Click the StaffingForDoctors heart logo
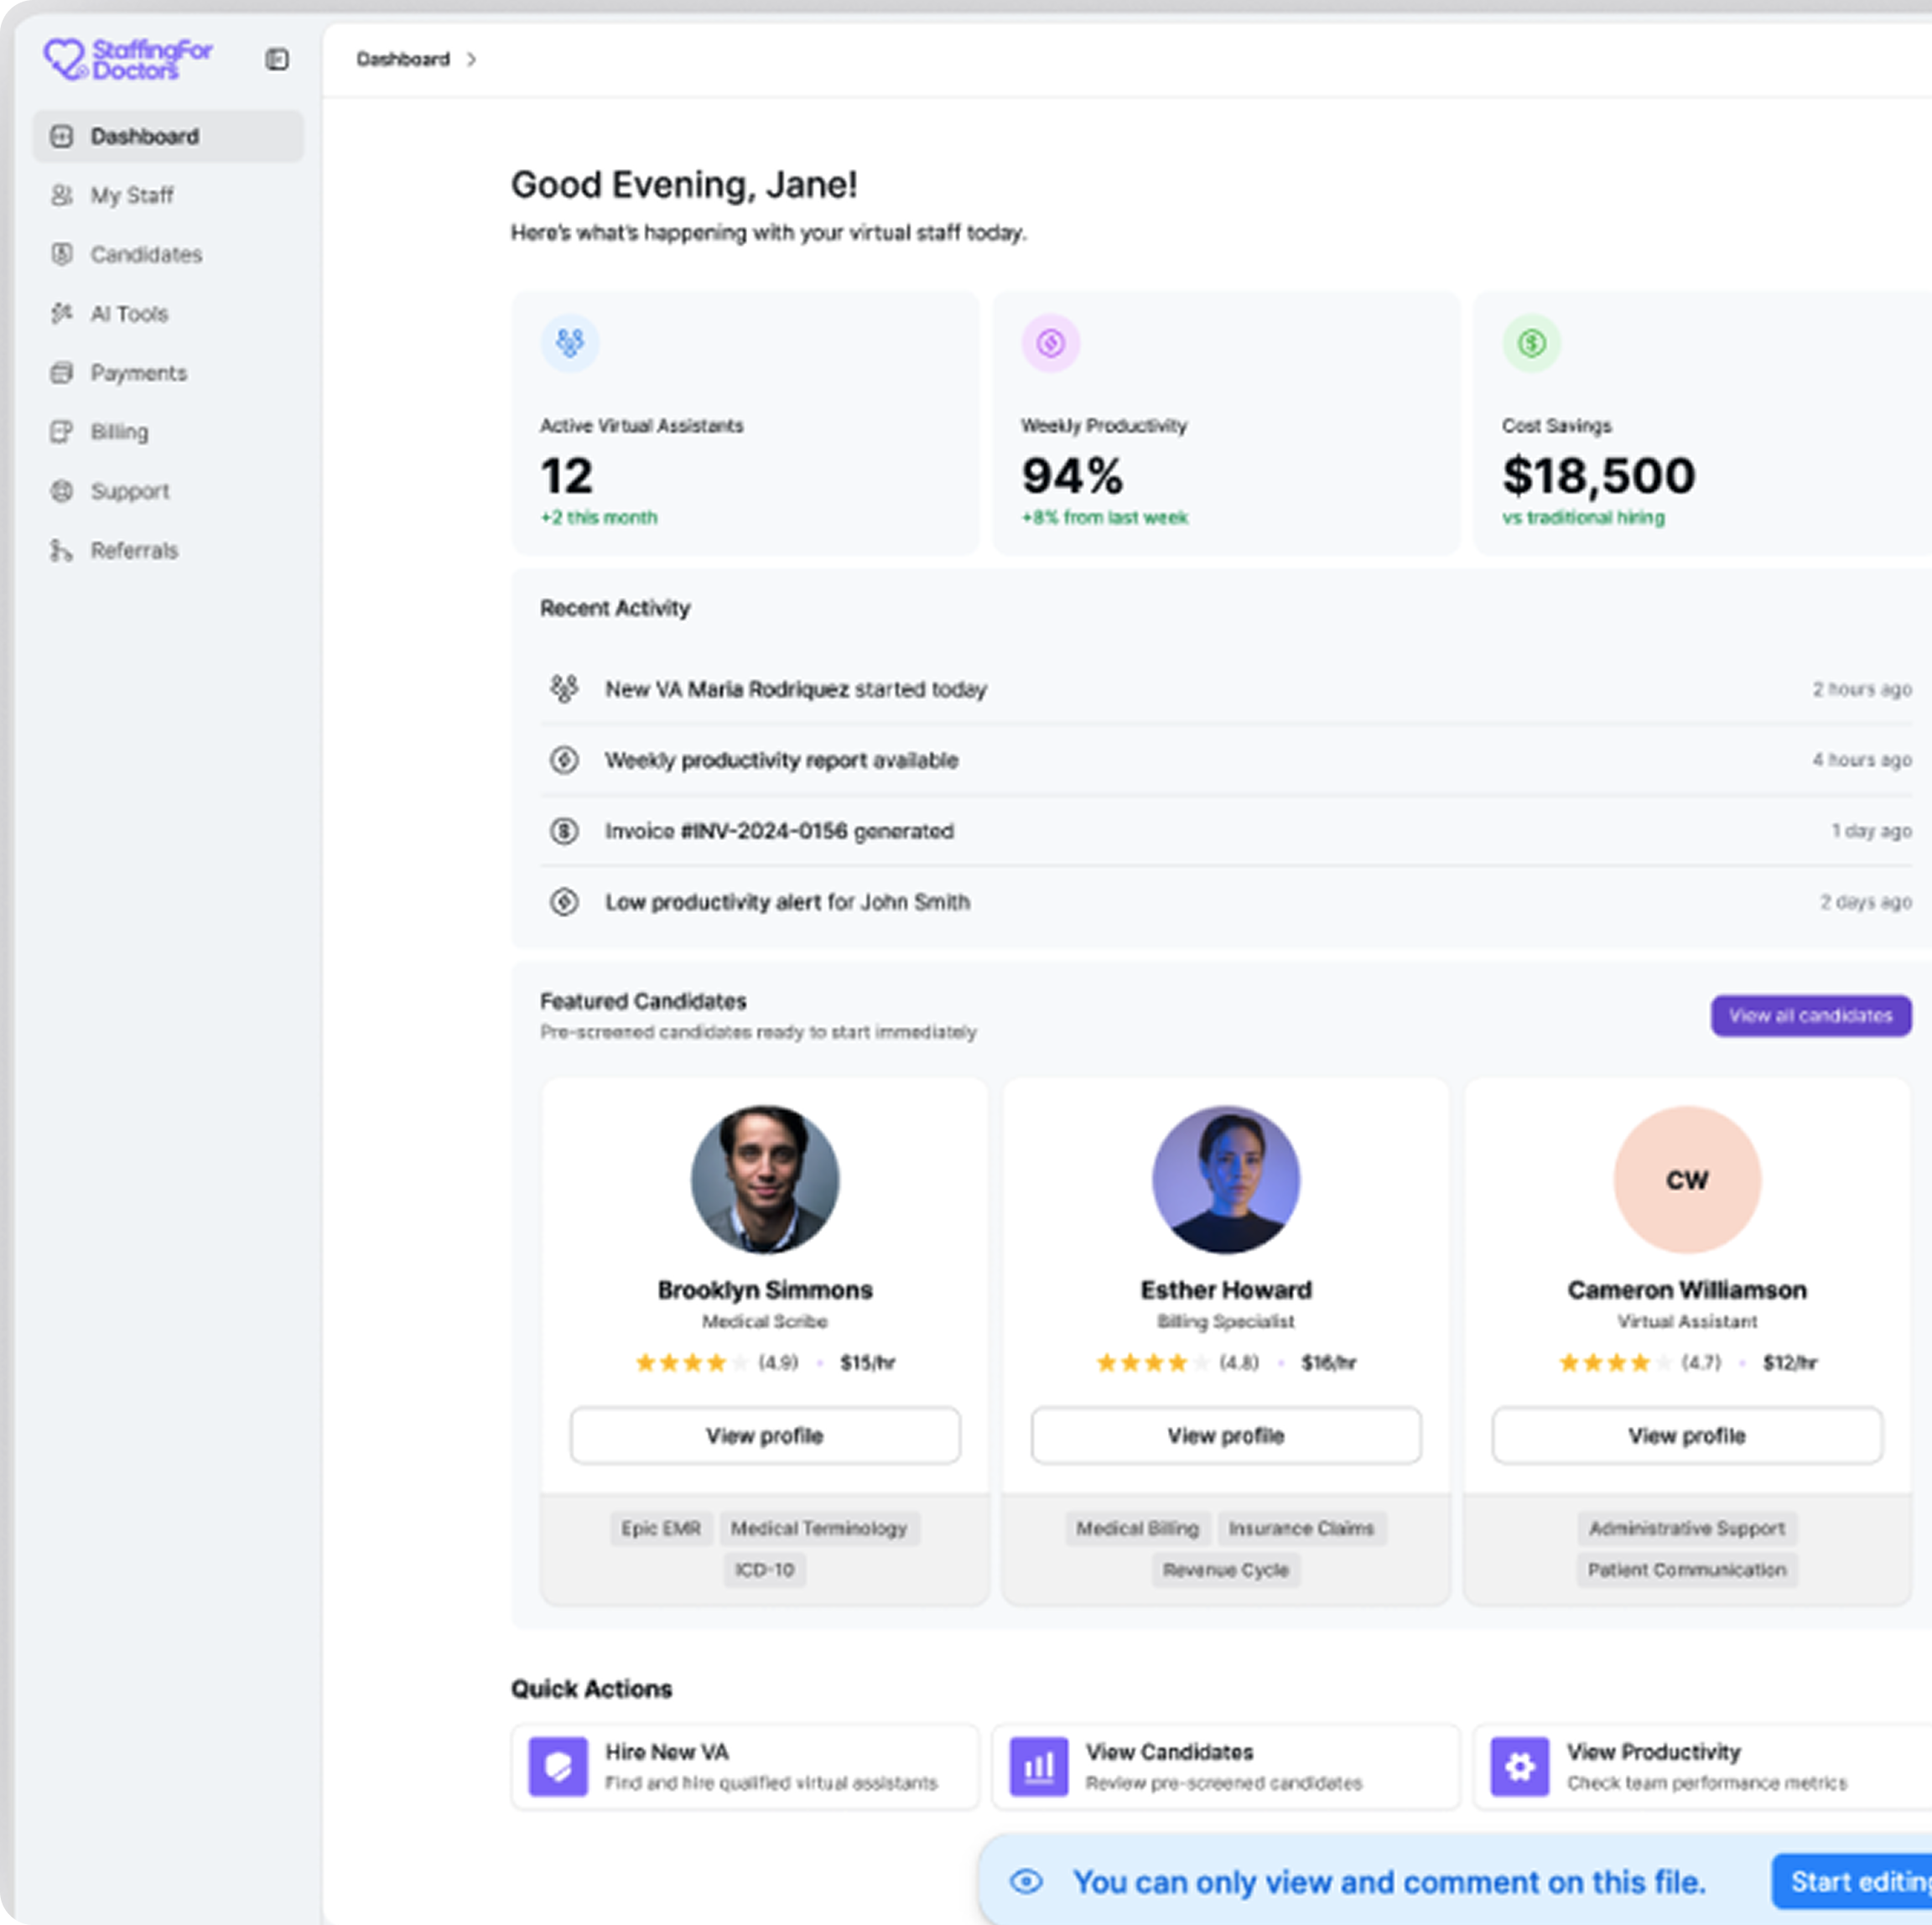 coord(65,59)
